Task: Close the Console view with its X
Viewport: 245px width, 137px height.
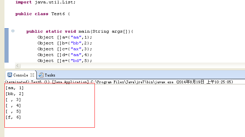Action: point(32,75)
